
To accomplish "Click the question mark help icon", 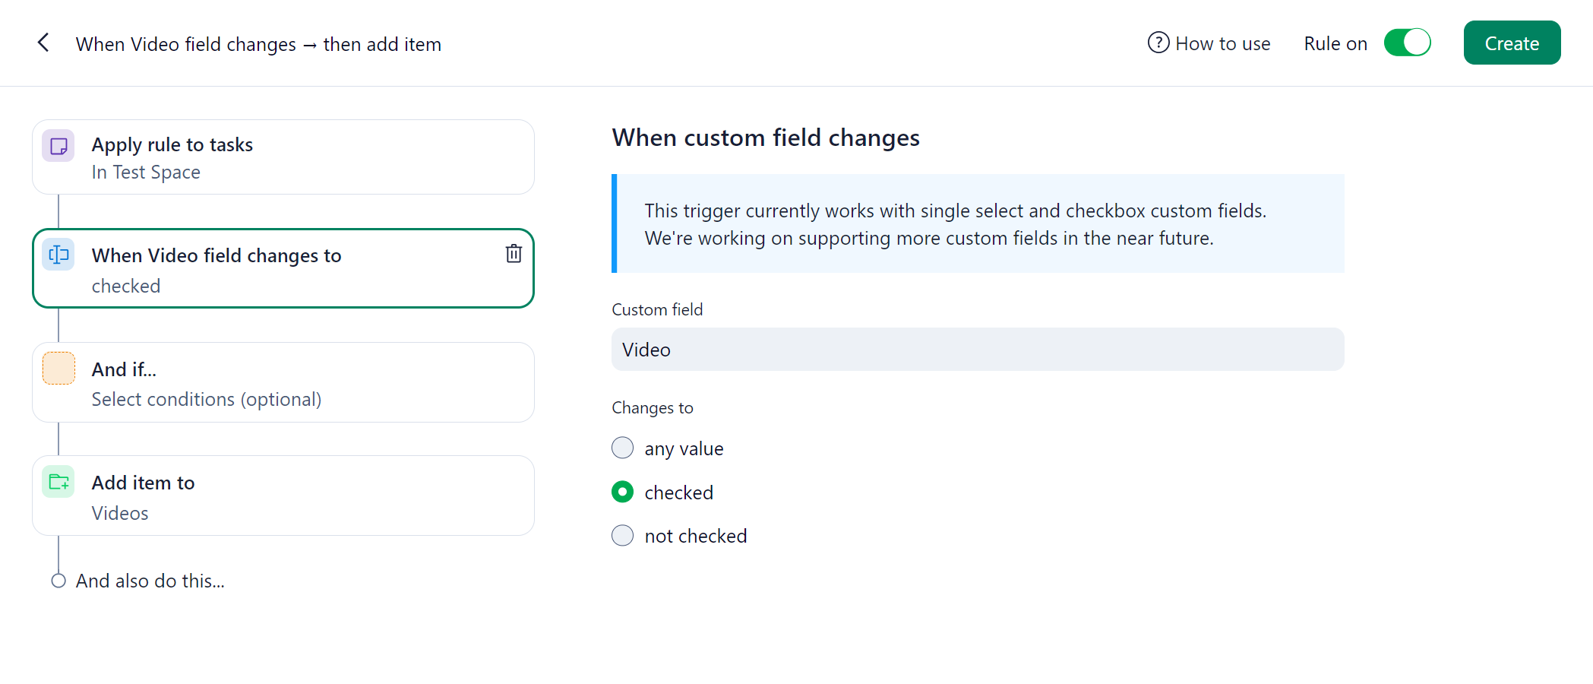I will [x=1158, y=43].
